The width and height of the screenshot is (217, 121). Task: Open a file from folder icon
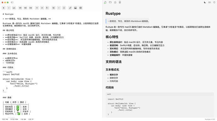tap(110, 2)
